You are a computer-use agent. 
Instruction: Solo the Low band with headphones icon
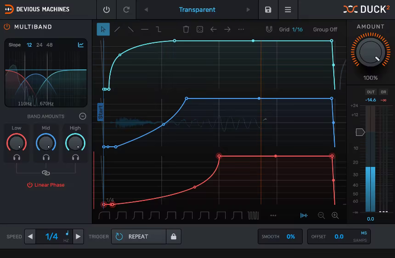tap(16, 157)
